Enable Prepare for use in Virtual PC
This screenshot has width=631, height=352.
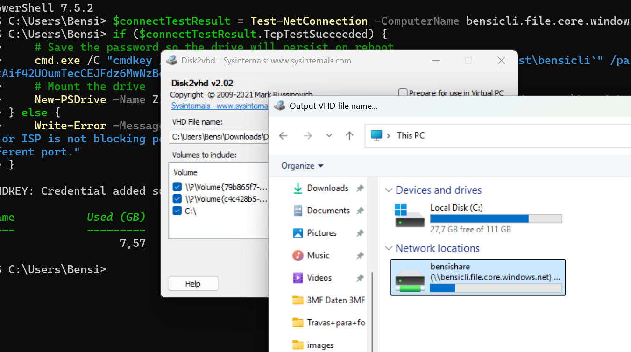coord(403,93)
